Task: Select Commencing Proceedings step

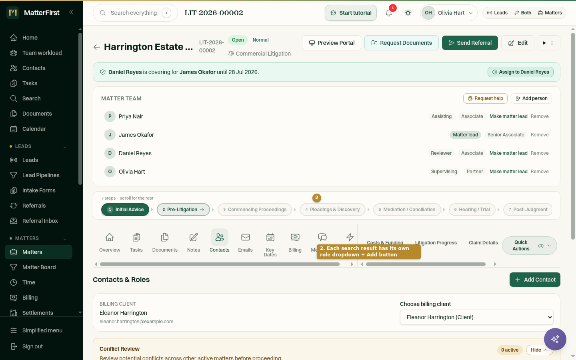Action: (255, 210)
